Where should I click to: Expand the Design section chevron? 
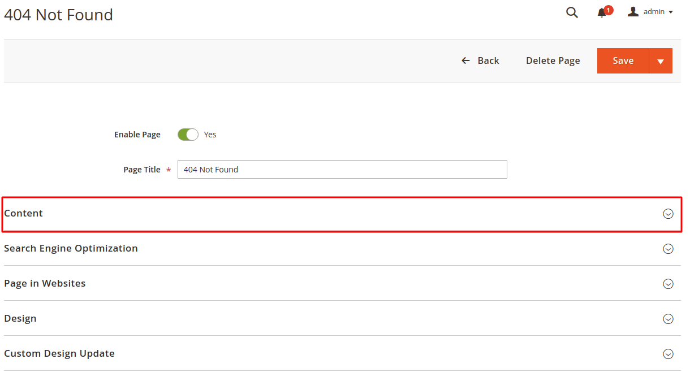click(x=668, y=319)
